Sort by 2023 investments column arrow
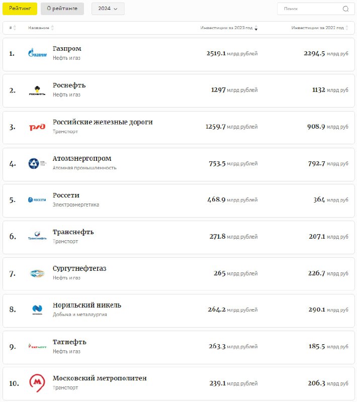 pyautogui.click(x=256, y=28)
